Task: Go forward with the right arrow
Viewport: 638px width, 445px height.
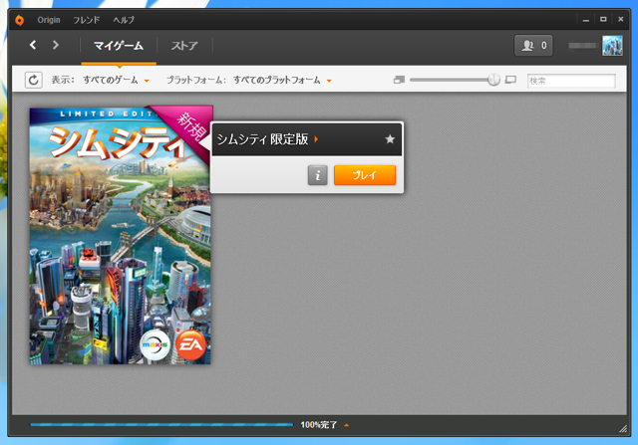Action: point(56,45)
